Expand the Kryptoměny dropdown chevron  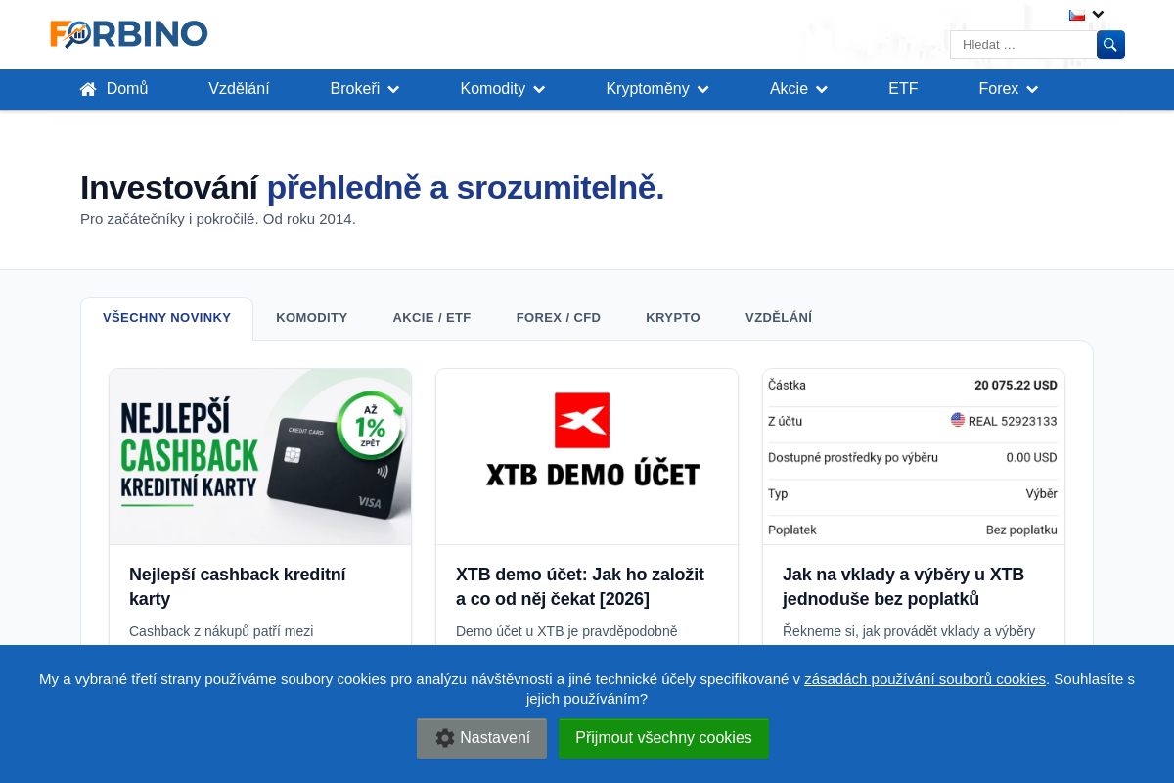tap(702, 90)
